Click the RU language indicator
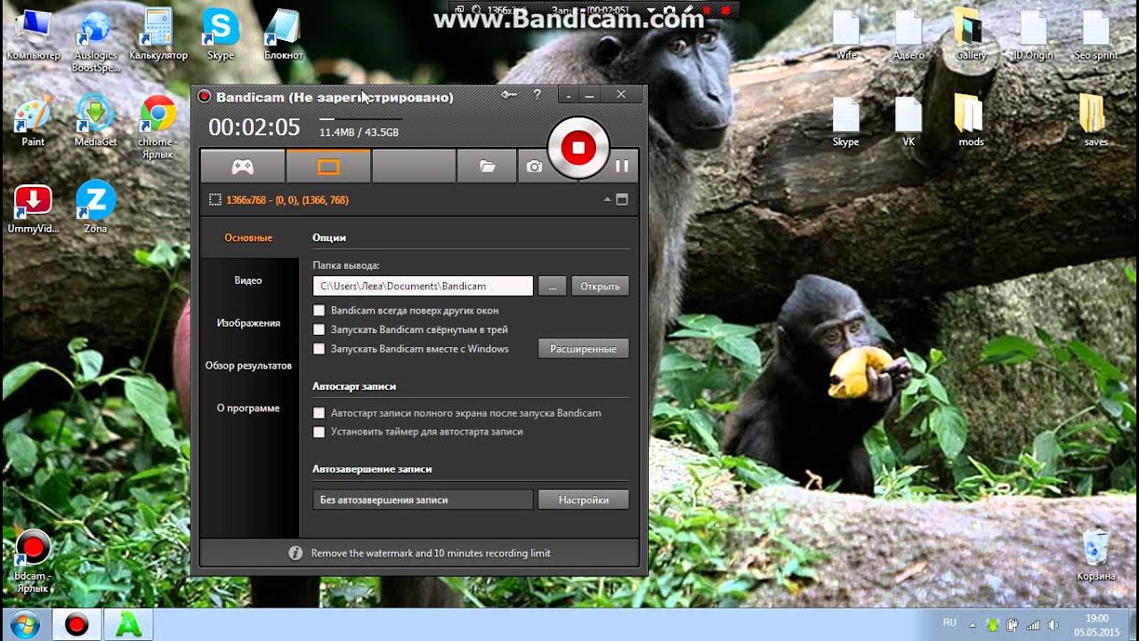Viewport: 1139px width, 641px height. pyautogui.click(x=949, y=623)
